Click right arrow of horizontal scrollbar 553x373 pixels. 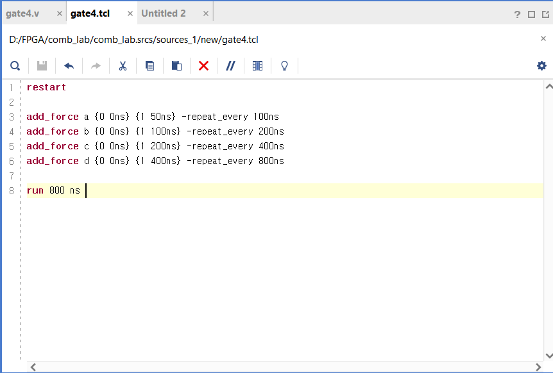[x=538, y=367]
